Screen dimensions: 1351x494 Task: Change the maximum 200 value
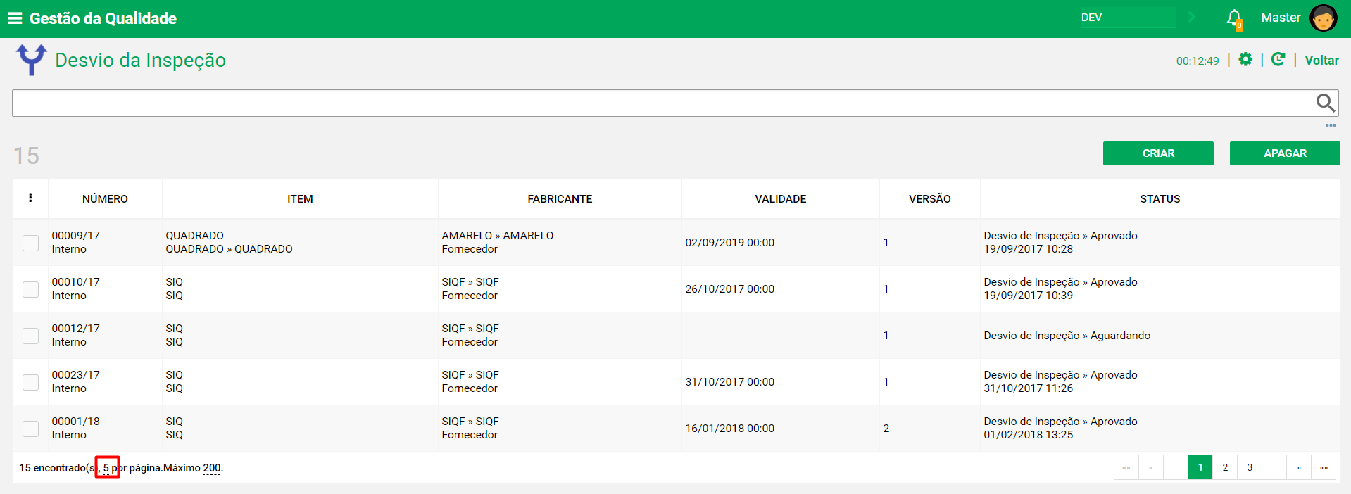click(x=212, y=468)
